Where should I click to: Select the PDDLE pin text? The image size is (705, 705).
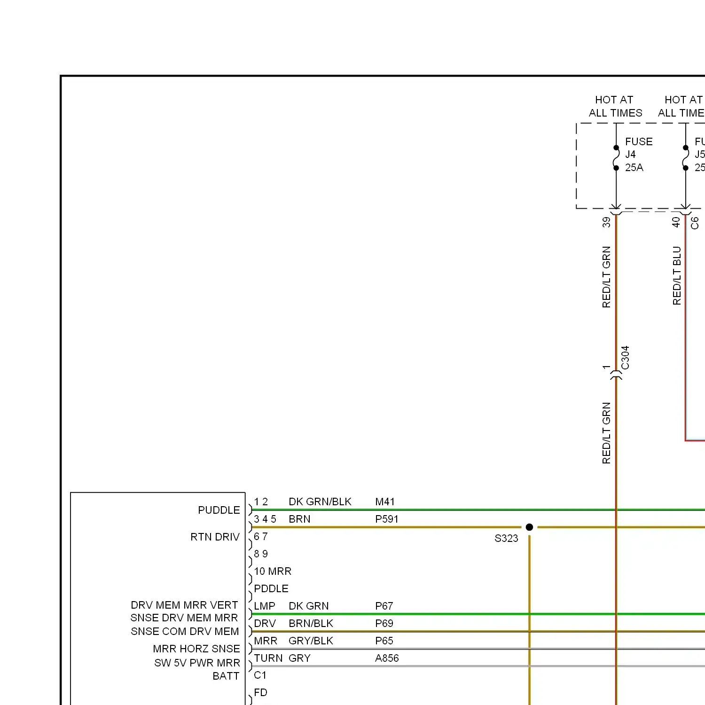(271, 589)
